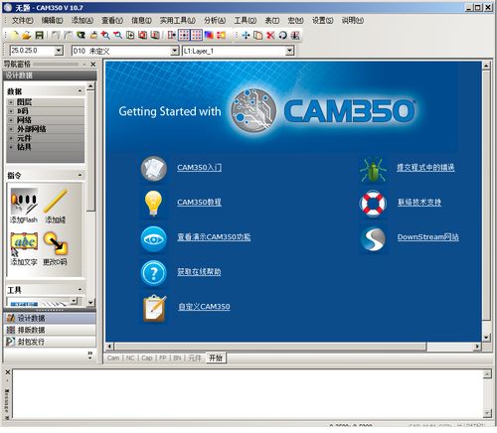Click the red and yellow dots toolbar icon
Viewport: 497px width, 433px height.
221,35
